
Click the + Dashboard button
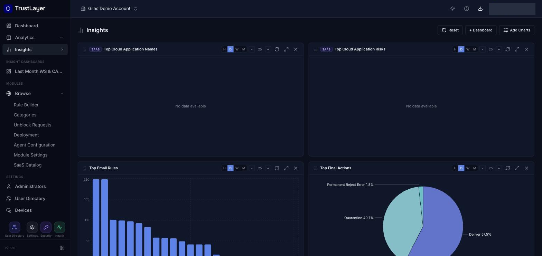click(x=481, y=30)
